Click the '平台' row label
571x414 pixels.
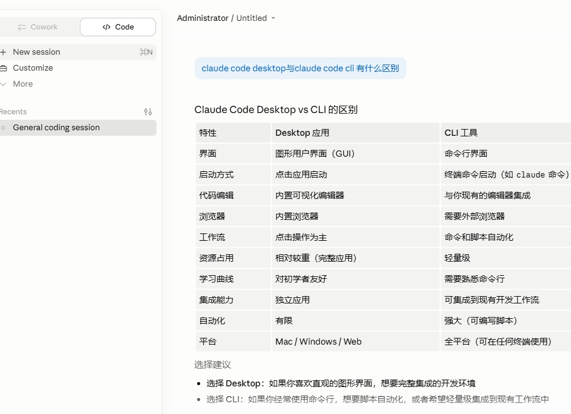pos(233,342)
